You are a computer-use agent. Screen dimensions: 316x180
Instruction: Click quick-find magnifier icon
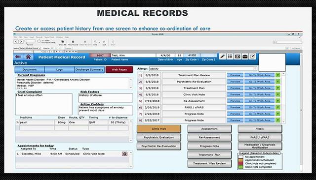[x=275, y=42]
